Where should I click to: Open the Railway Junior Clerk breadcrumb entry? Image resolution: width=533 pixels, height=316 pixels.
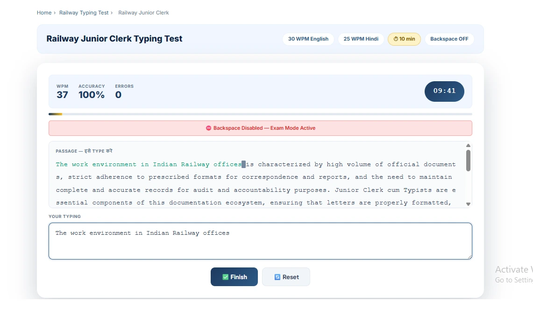point(143,13)
